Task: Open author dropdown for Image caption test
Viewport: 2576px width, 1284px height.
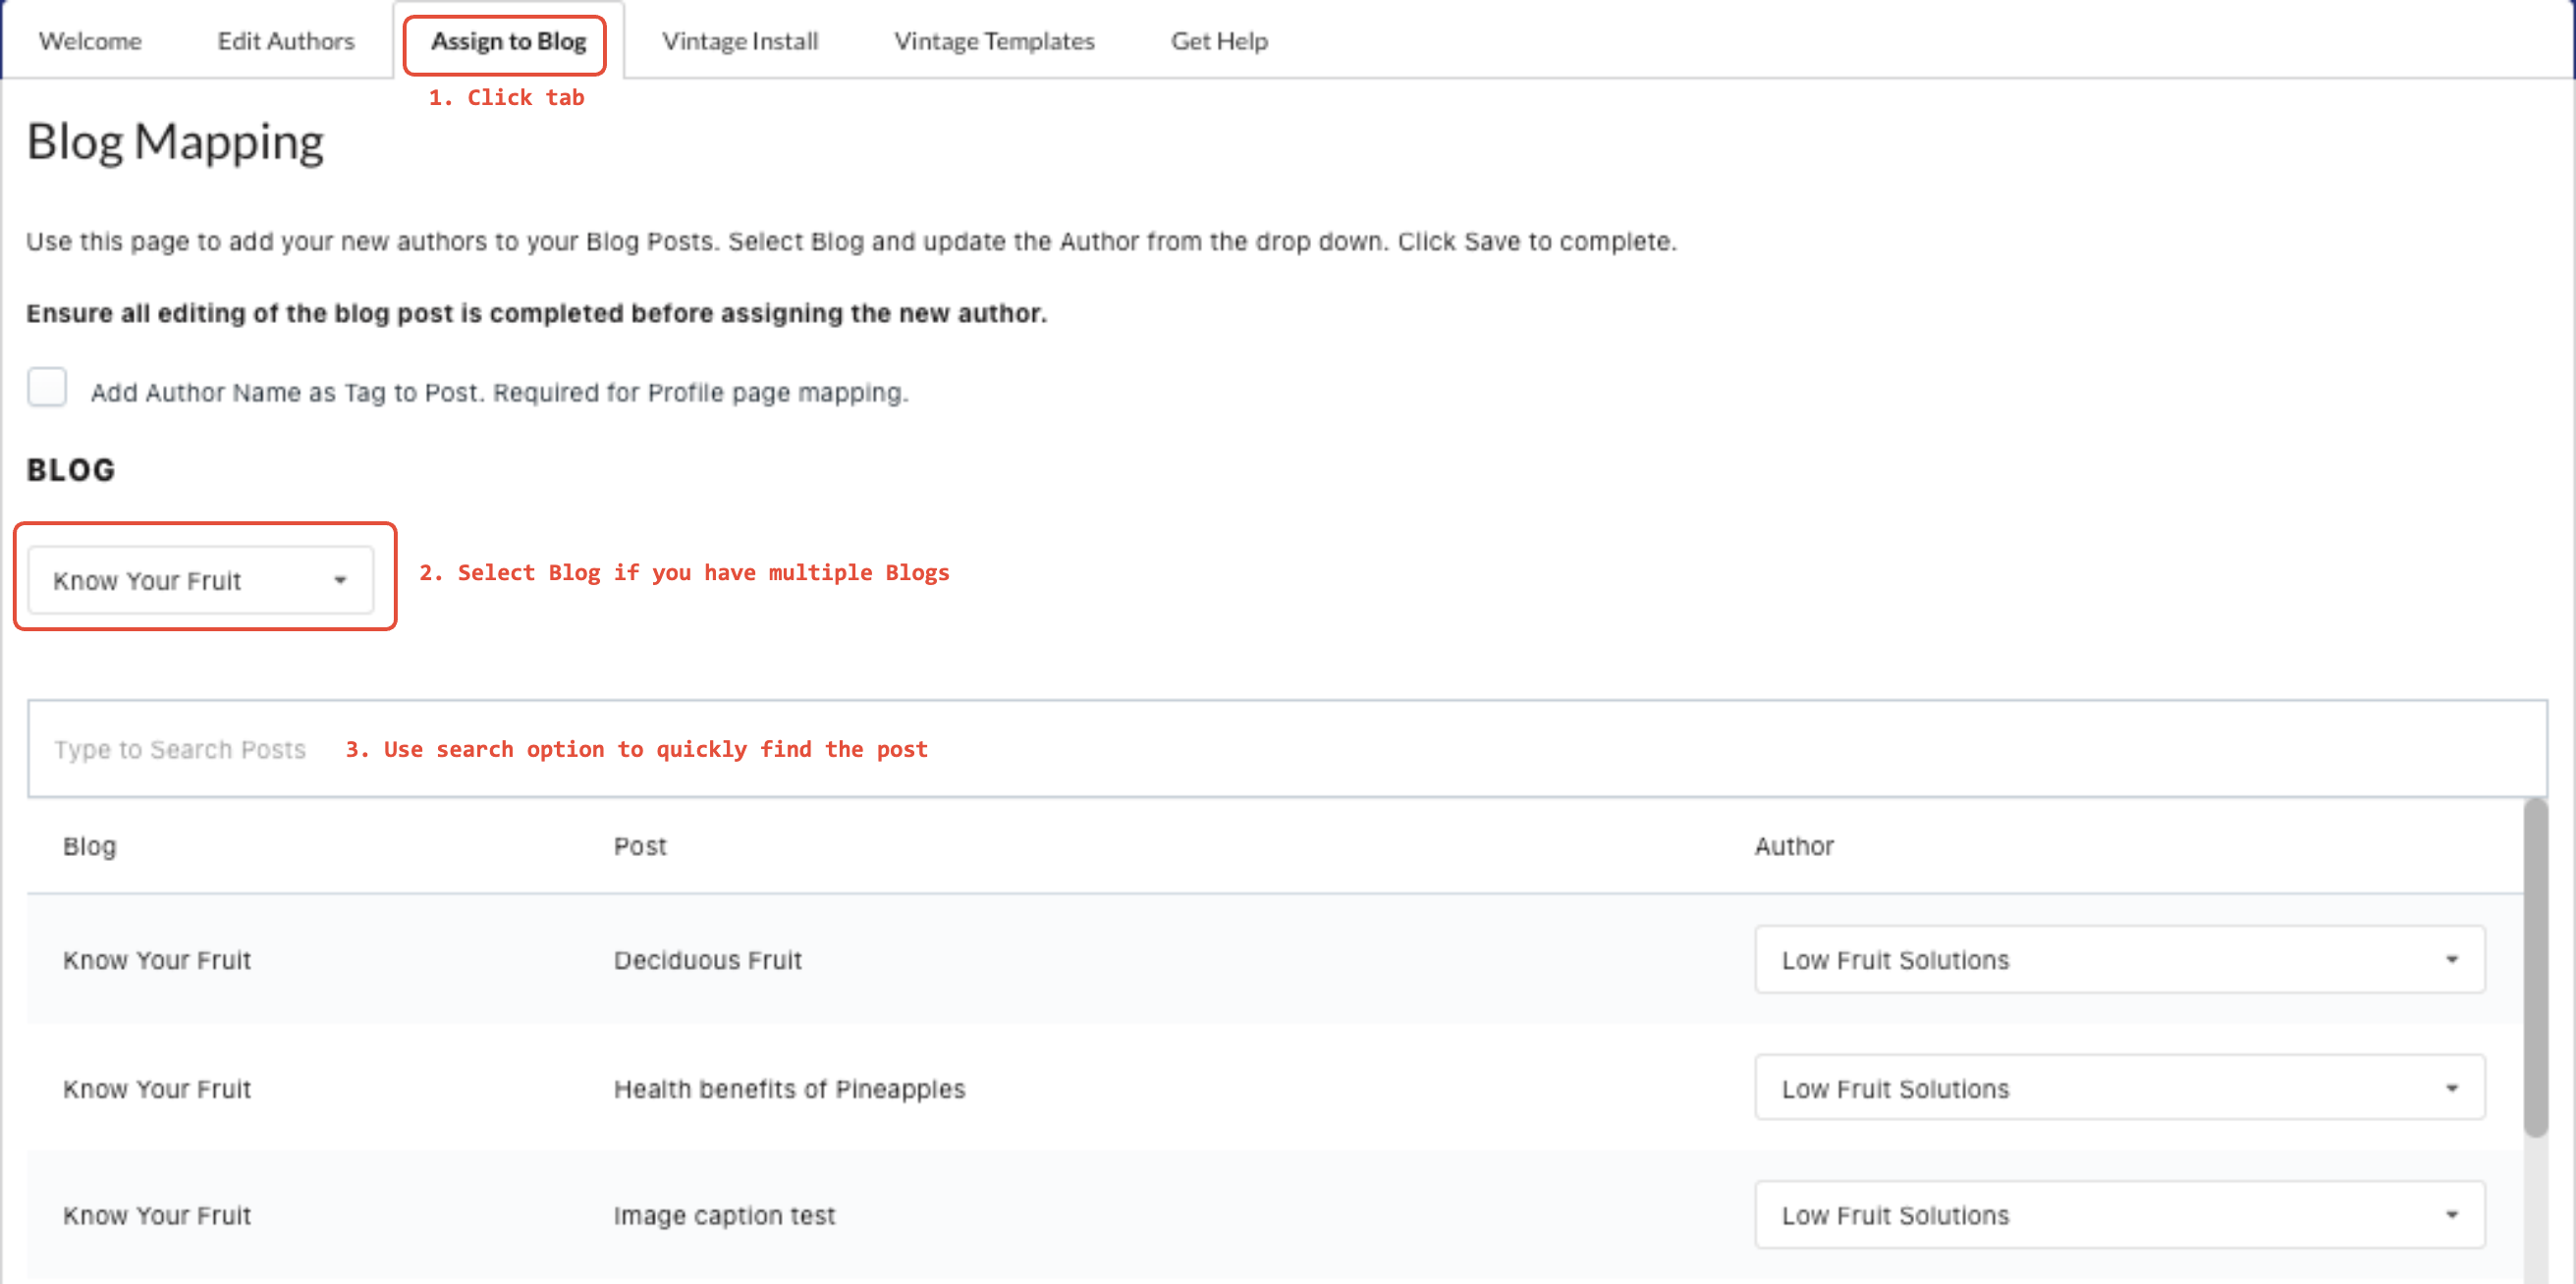Action: click(2118, 1215)
